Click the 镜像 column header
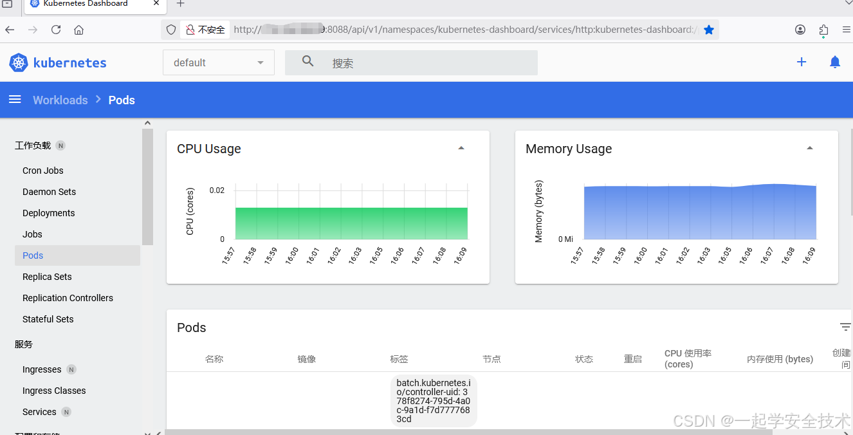 coord(307,359)
